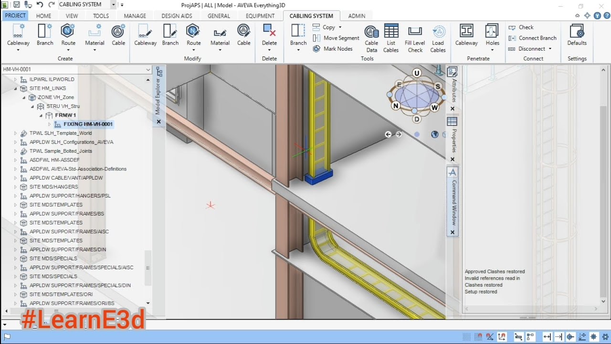Click Copy button in Tools group

click(327, 28)
